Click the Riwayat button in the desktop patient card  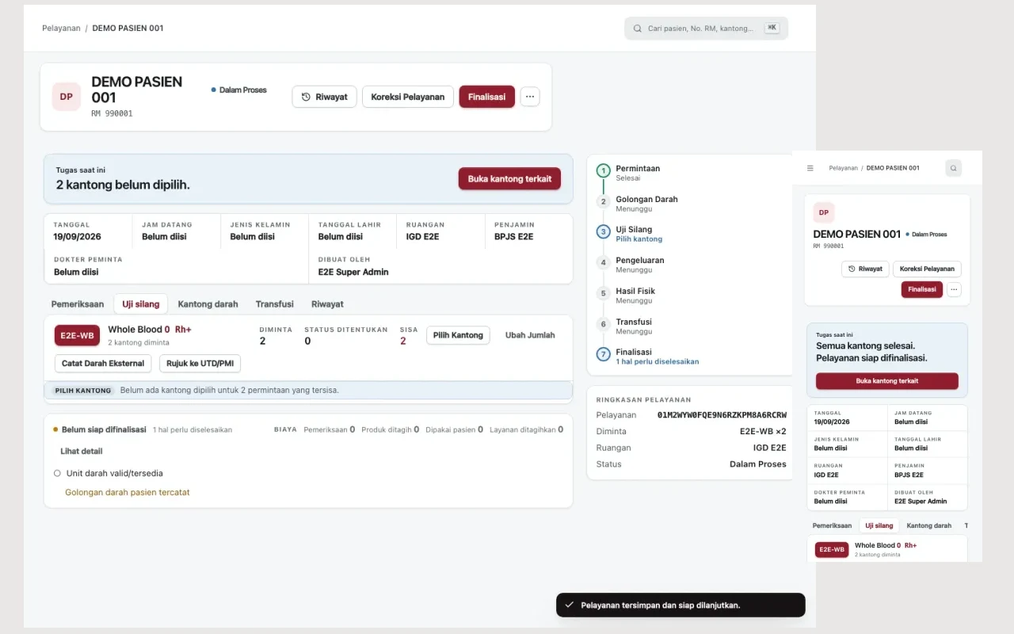point(325,97)
